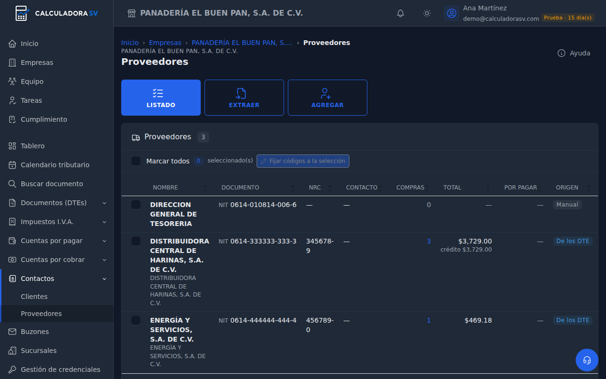Viewport: 606px width, 379px height.
Task: Click the PANADERÍA EL BUEN PAN breadcrumb link
Action: 242,43
